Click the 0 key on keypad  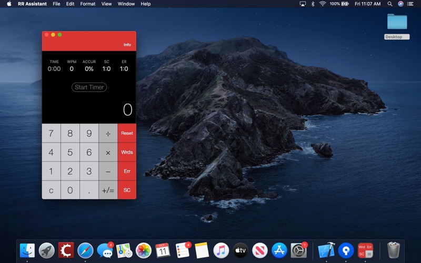[70, 190]
